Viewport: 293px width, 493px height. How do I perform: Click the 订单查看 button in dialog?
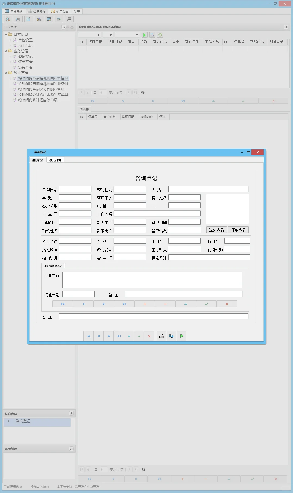click(x=238, y=230)
